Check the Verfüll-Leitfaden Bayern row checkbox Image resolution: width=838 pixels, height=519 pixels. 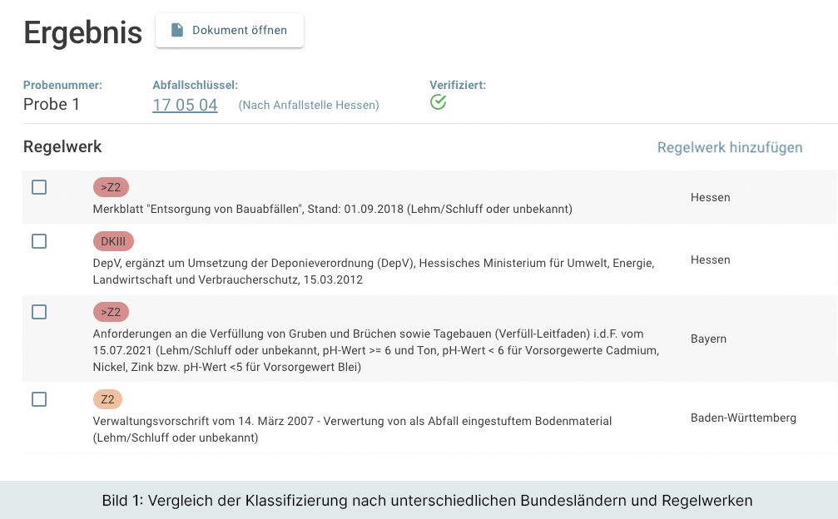point(39,312)
